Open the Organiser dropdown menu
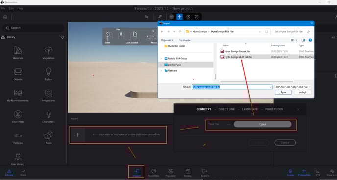The width and height of the screenshot is (337, 180). click(168, 40)
